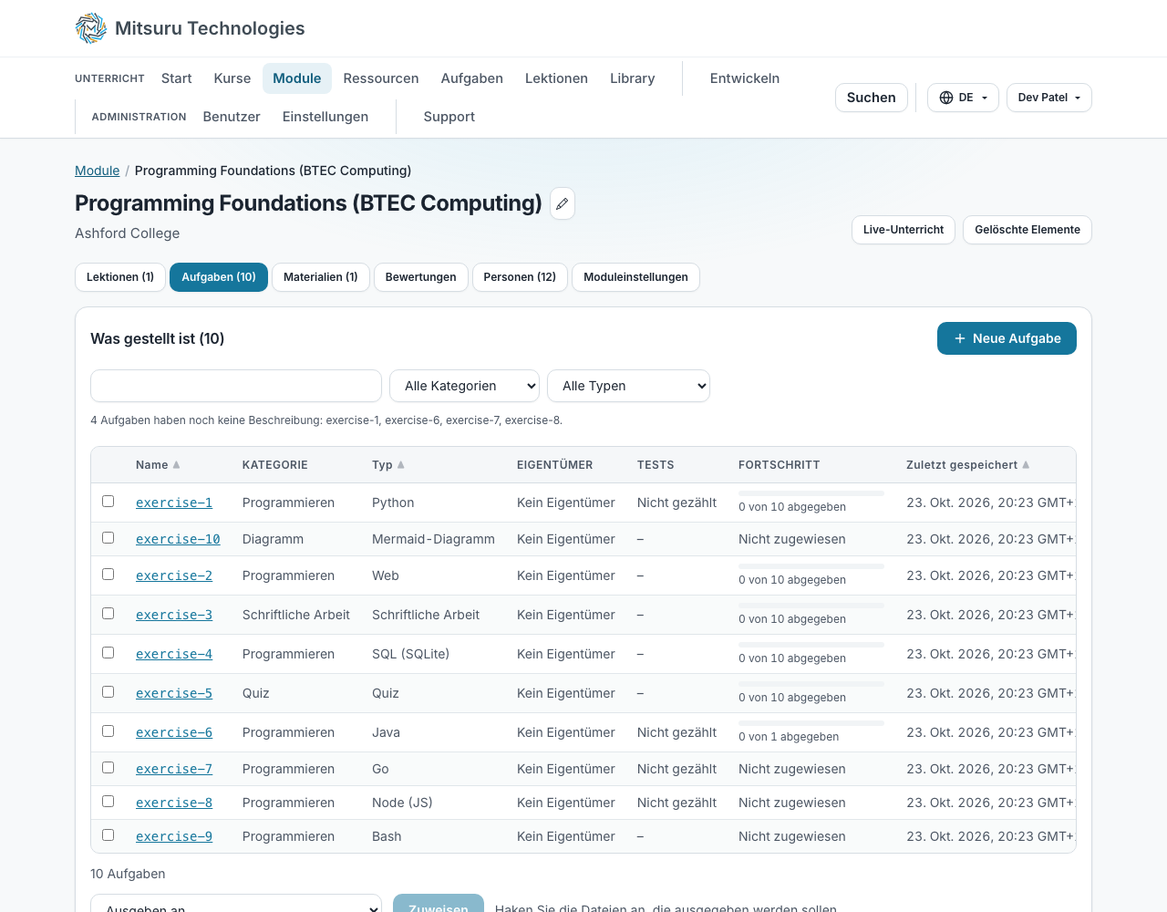Follow the Module breadcrumb link

[x=98, y=171]
